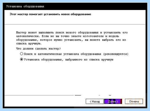Click the question text 'Что должен сделать мастер?'
This screenshot has width=150, height=111.
tap(38, 49)
